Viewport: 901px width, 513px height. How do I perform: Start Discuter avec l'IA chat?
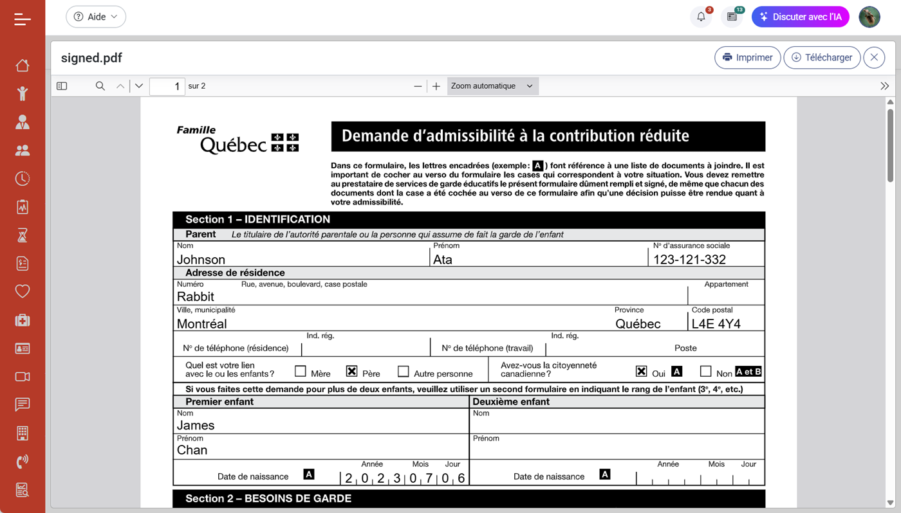pyautogui.click(x=801, y=17)
